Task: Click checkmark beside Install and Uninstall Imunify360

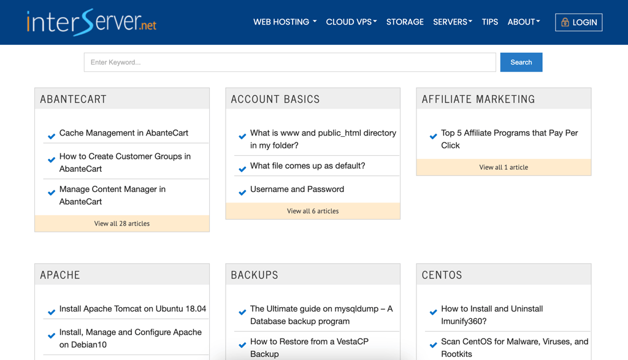Action: coord(433,312)
